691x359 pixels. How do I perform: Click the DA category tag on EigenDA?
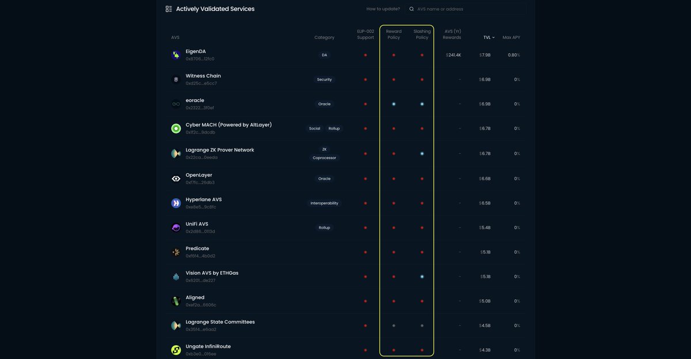[x=324, y=55]
